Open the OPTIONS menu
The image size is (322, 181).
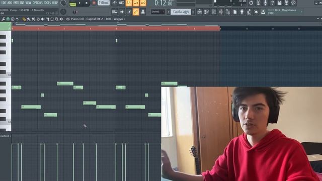pyautogui.click(x=37, y=3)
